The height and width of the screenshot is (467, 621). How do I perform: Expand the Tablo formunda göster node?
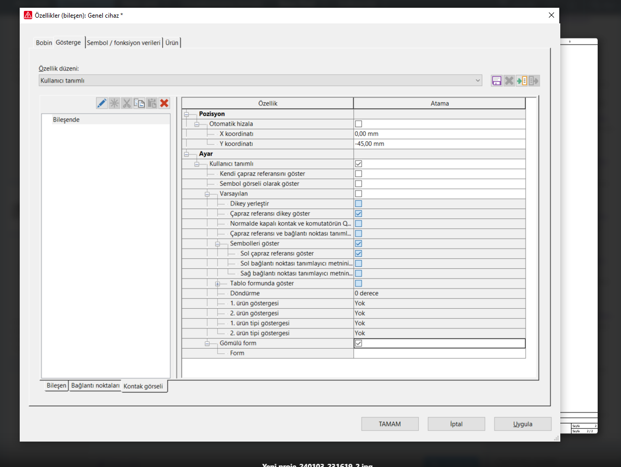tap(217, 284)
